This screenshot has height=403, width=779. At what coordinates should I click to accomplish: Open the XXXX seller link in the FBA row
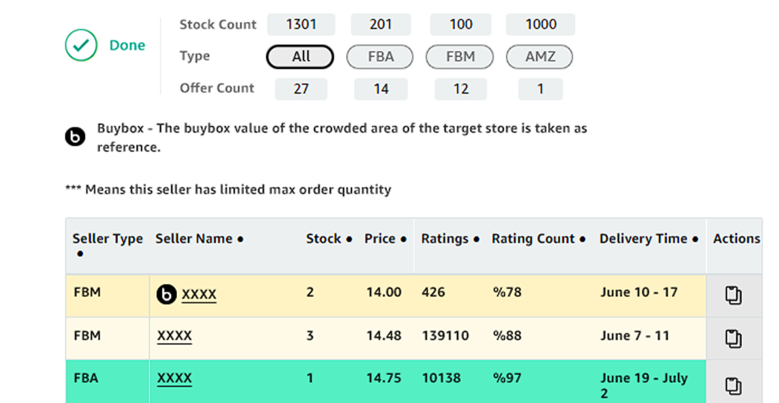174,378
